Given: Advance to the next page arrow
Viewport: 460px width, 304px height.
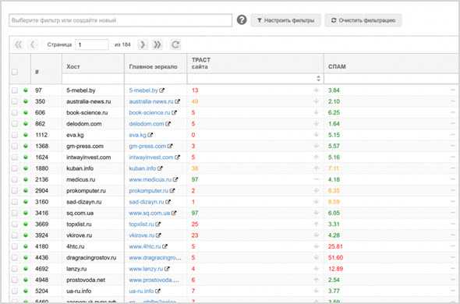Looking at the screenshot, I should coord(143,44).
